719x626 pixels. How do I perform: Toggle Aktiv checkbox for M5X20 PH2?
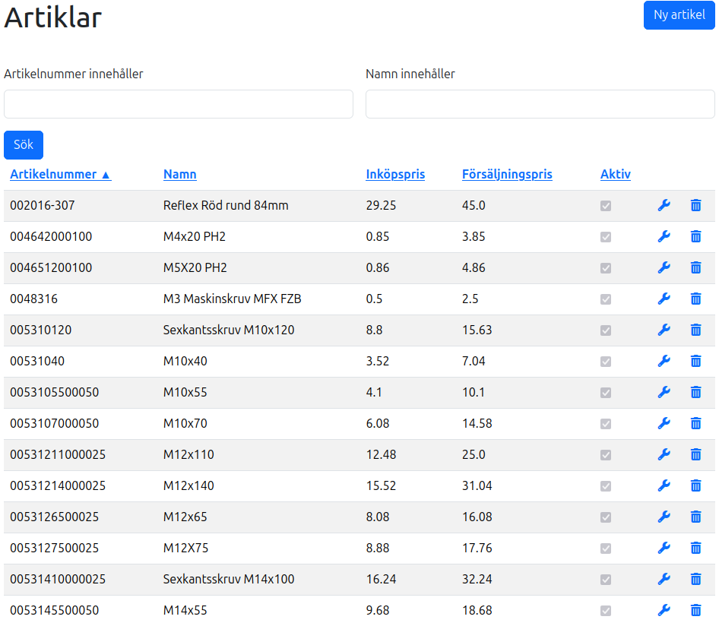click(606, 267)
